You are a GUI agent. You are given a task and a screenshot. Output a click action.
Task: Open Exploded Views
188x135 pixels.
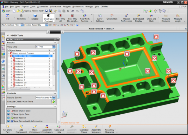pyautogui.click(x=84, y=129)
